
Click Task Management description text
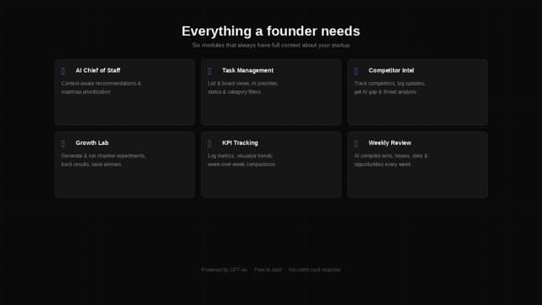point(243,88)
